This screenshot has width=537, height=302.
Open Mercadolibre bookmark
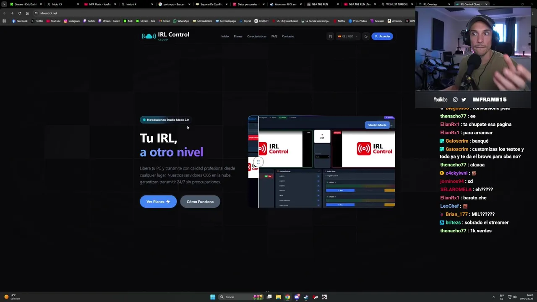tap(203, 21)
